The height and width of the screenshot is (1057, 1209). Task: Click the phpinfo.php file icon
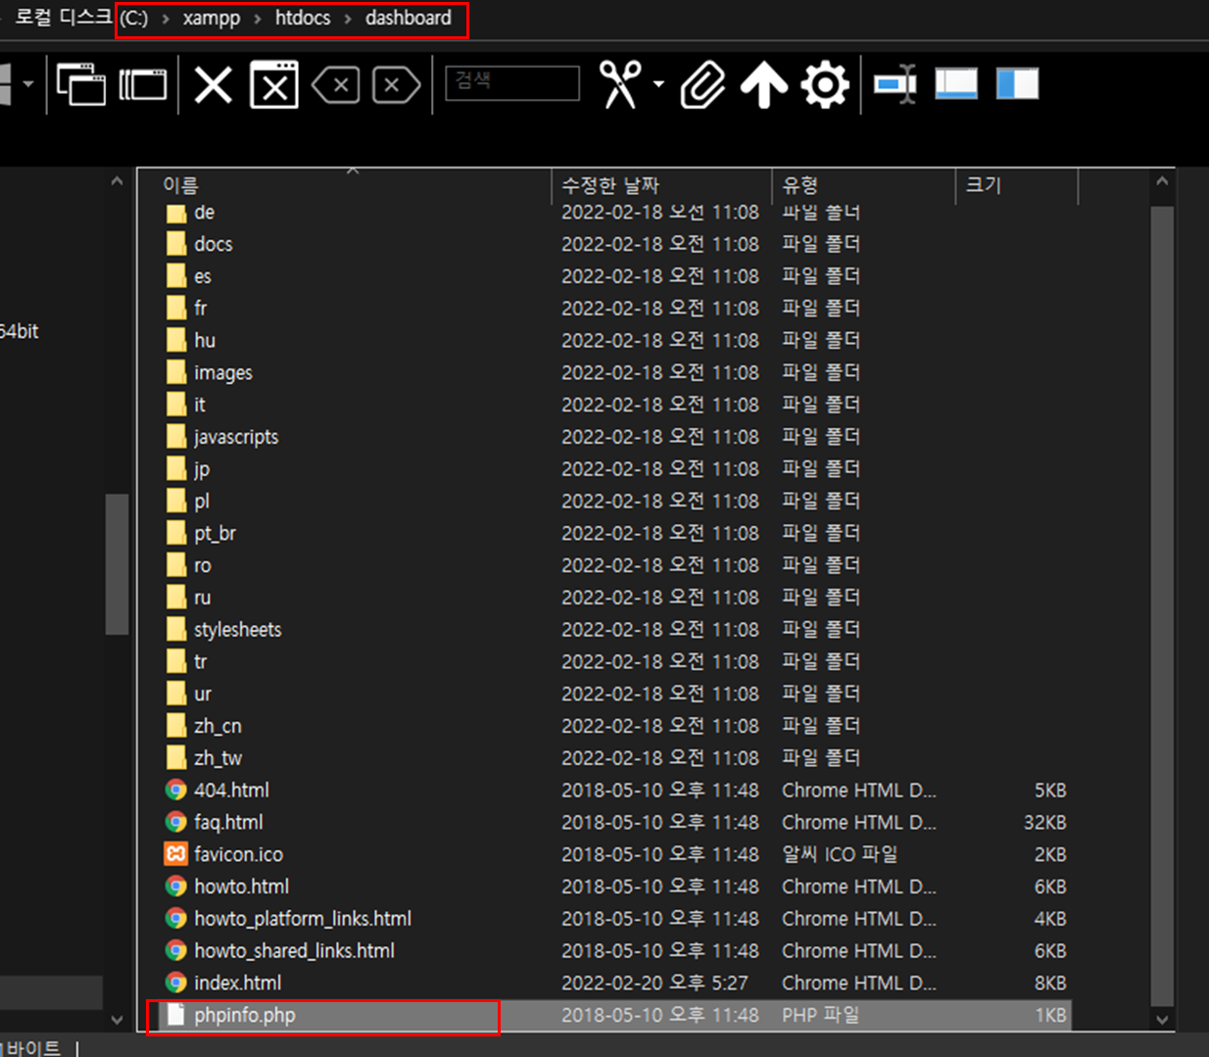tap(176, 1015)
